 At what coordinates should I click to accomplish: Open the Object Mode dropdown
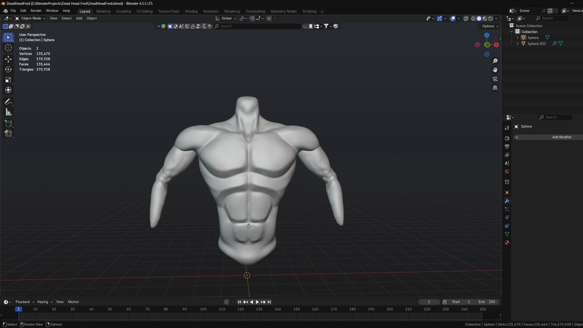(x=30, y=18)
